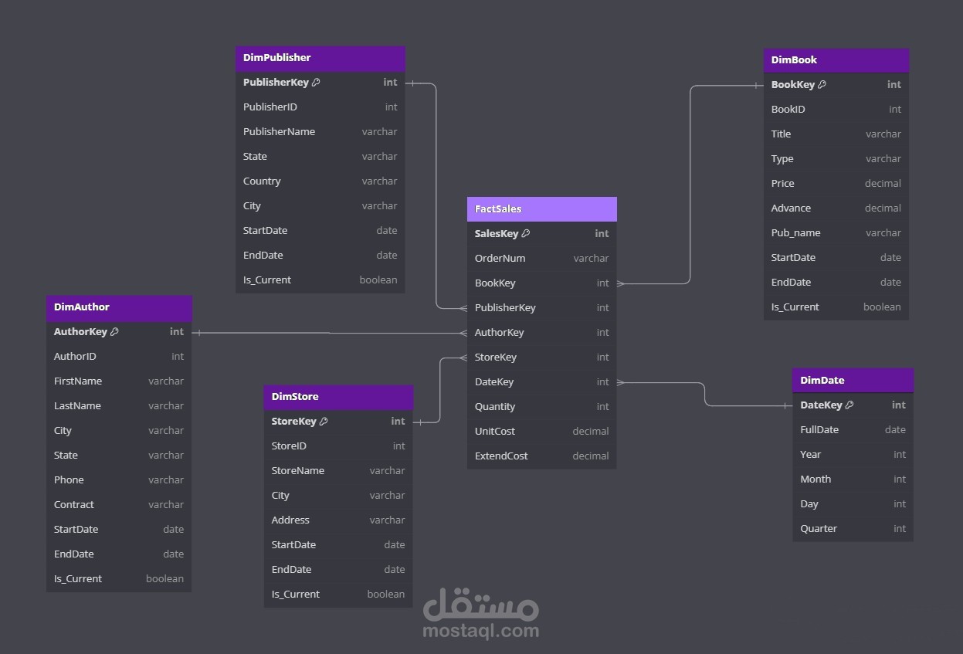Click the key icon beside SalesKey
The image size is (963, 654).
(x=526, y=234)
